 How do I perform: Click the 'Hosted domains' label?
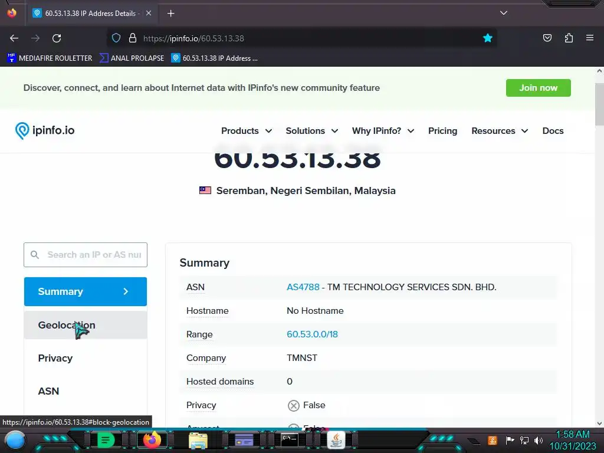[x=220, y=382]
